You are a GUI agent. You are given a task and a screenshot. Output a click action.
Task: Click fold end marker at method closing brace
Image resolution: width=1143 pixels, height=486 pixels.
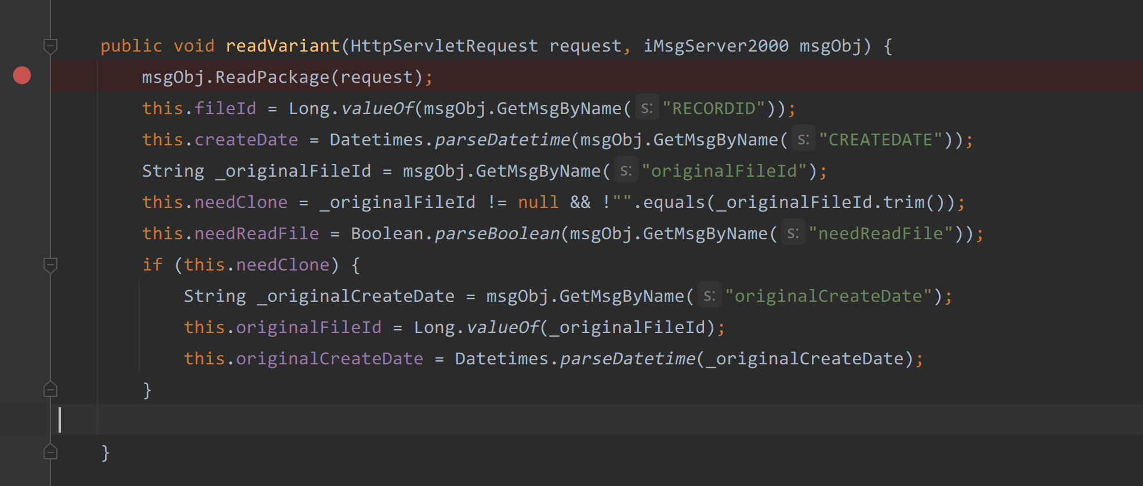click(50, 452)
